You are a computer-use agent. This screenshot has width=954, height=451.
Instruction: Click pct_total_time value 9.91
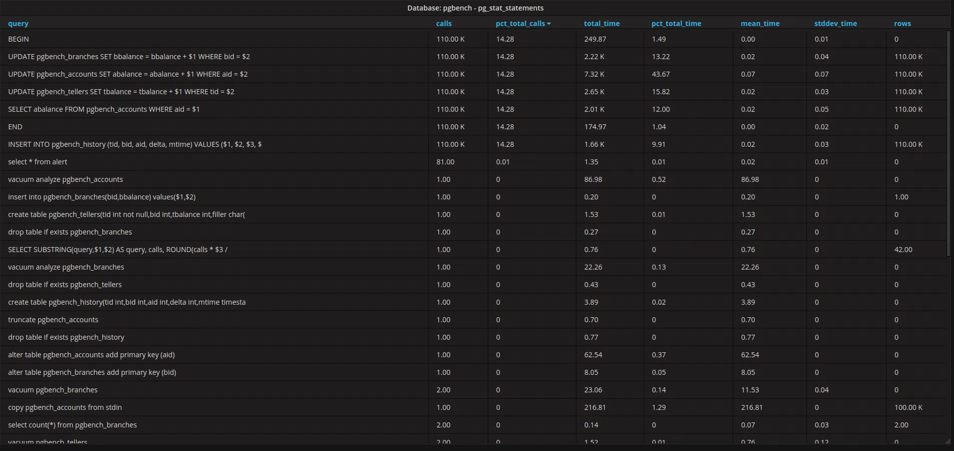click(x=659, y=144)
